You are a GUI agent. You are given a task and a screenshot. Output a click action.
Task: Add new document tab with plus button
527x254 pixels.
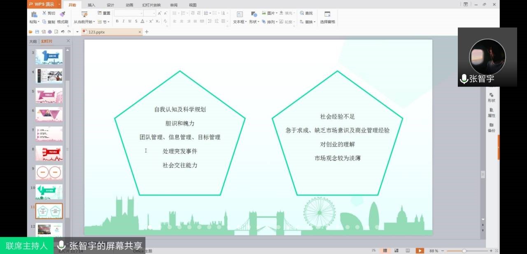(147, 32)
